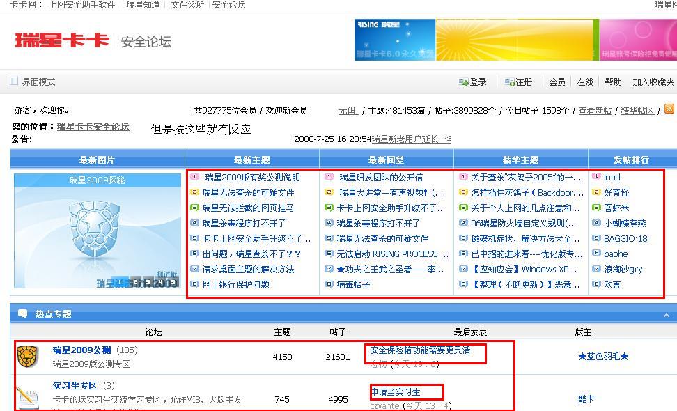
Task: Click the 注册 icon beside register
Action: pos(509,82)
